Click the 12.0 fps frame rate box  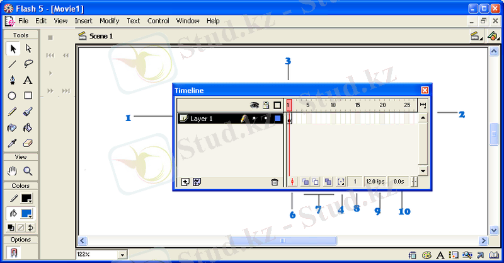coord(375,182)
